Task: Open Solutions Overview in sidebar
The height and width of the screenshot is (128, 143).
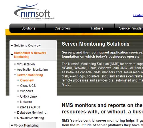Action: (x=27, y=45)
